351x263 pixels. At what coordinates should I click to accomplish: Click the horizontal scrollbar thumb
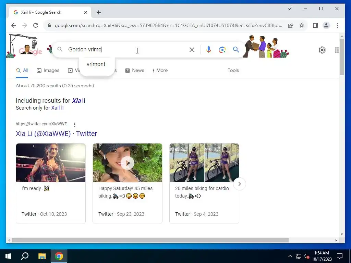click(x=150, y=240)
